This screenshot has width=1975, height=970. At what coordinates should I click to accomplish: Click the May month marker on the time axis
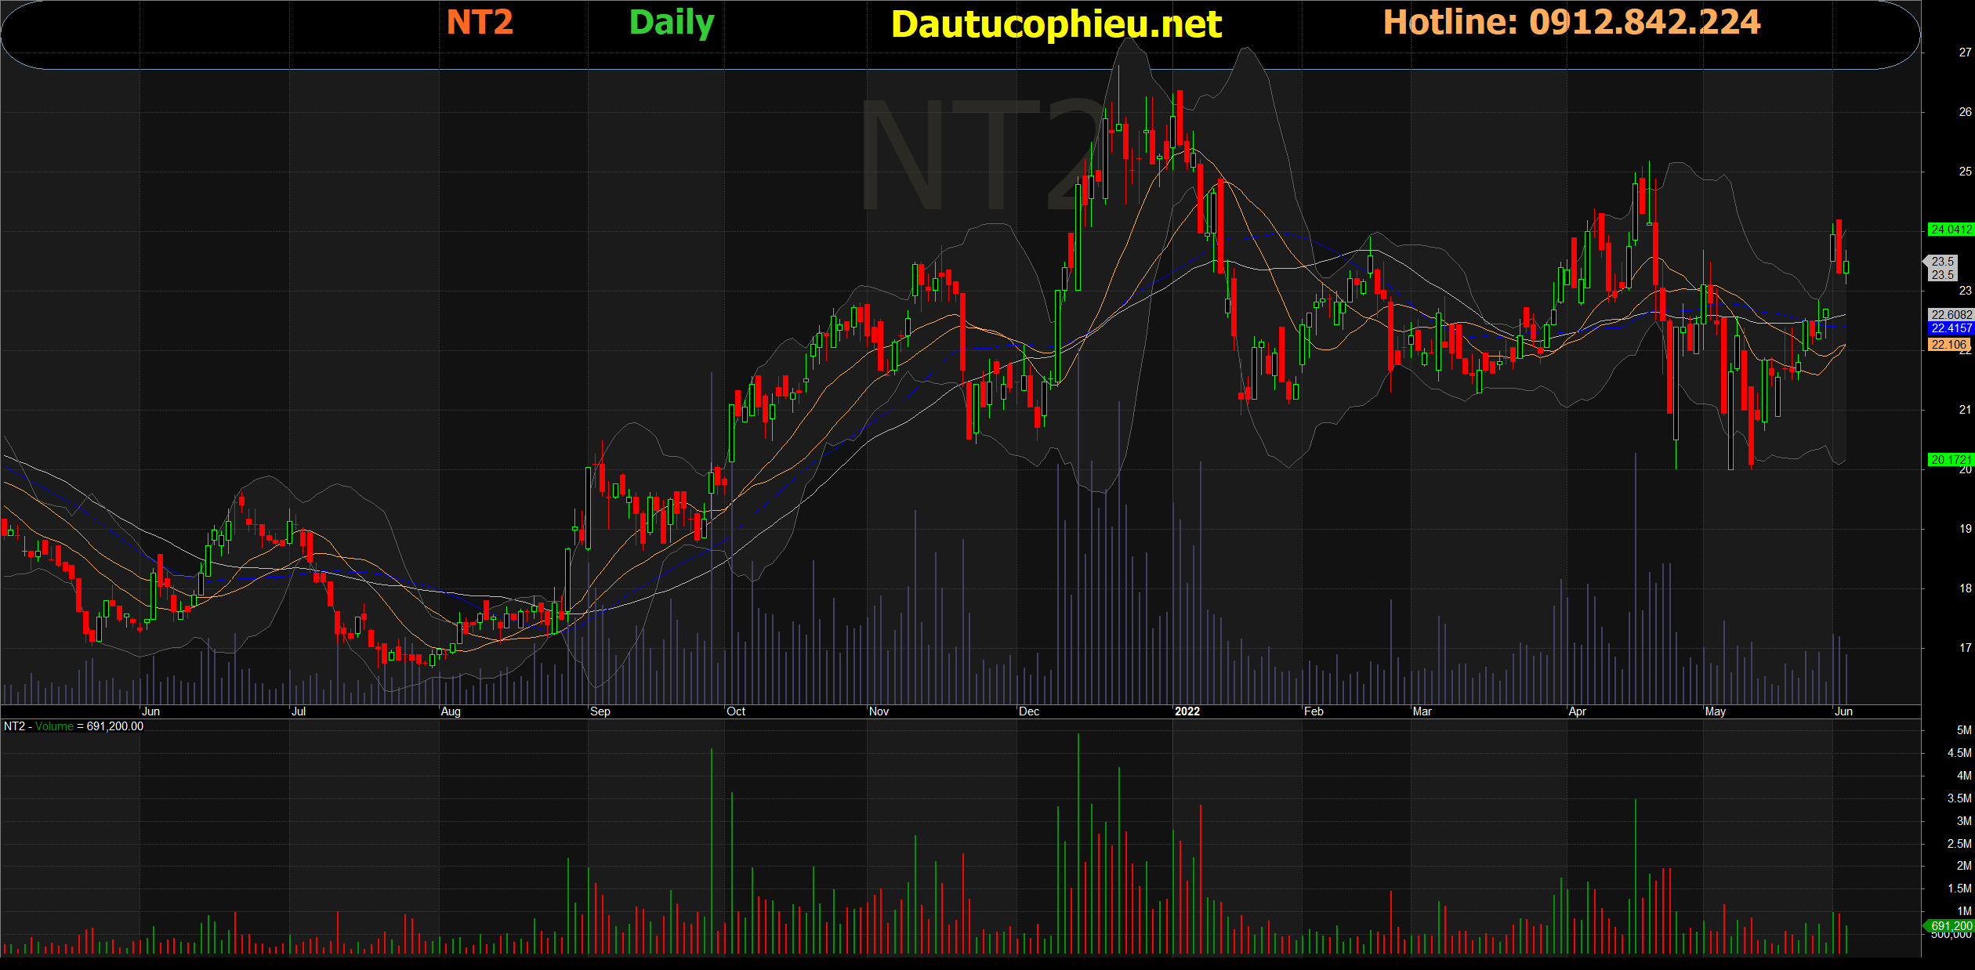point(1715,711)
